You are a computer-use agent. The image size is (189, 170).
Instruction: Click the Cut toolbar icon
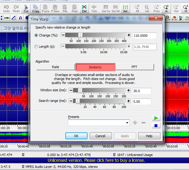pos(26,8)
